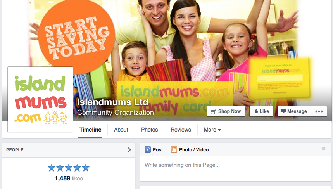Go to the Reviews tab
The width and height of the screenshot is (333, 189).
(181, 130)
